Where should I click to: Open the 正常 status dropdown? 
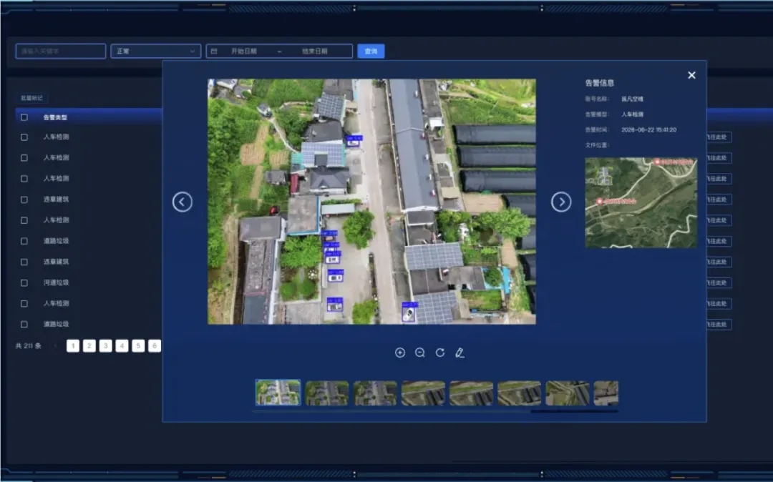[x=156, y=51]
